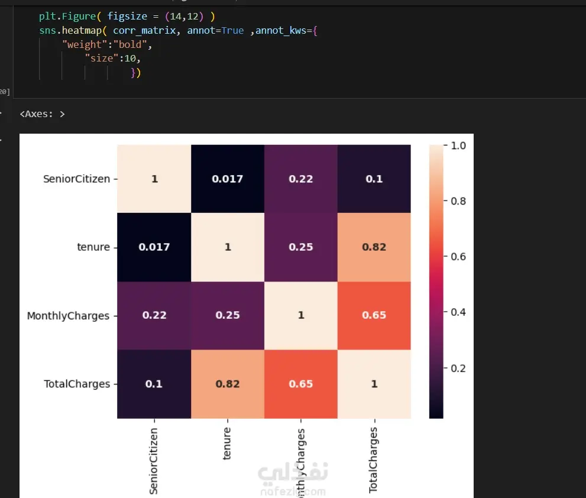586x498 pixels.
Task: Click heatmap cell MonthlyCharges row, MonthlyCharges column
Action: [301, 316]
